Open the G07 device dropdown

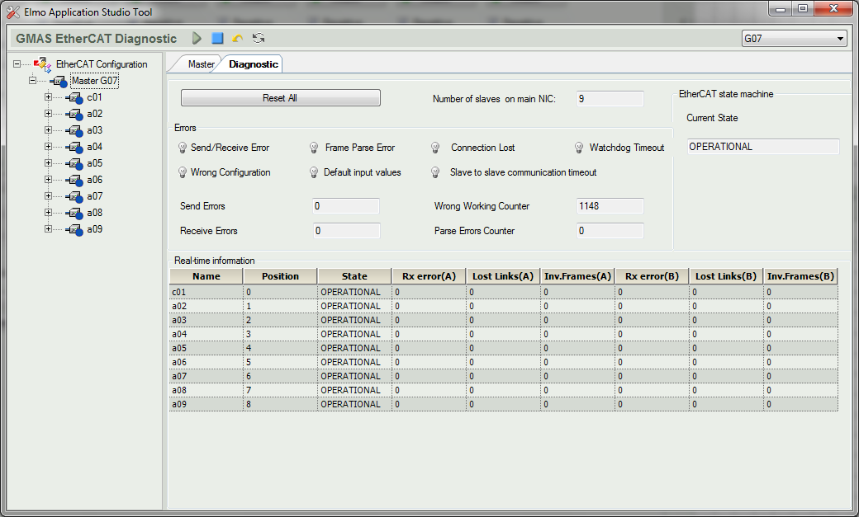pos(840,39)
